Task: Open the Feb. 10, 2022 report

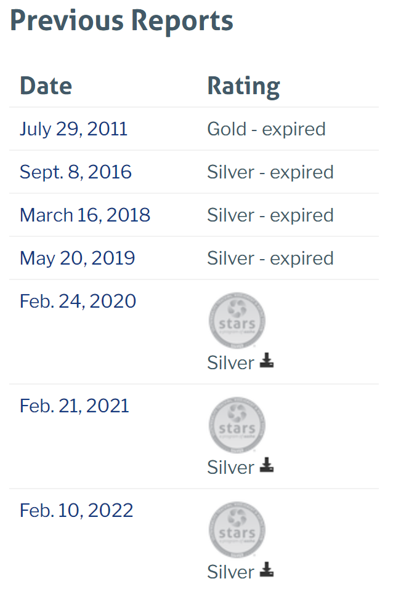Action: pyautogui.click(x=76, y=511)
